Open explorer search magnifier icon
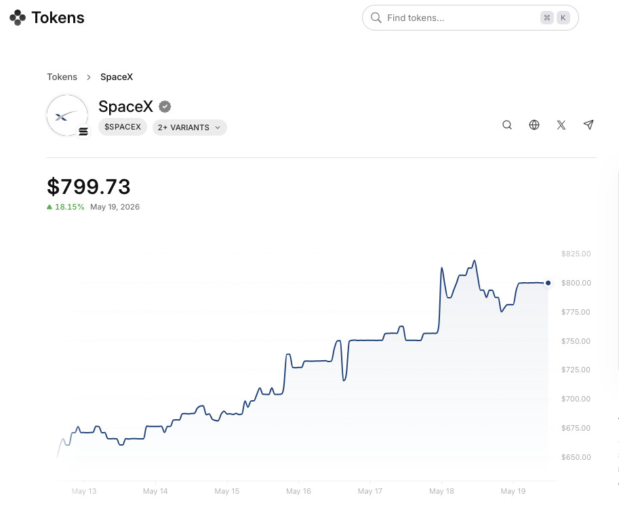Screen dimensions: 619x508 click(507, 125)
